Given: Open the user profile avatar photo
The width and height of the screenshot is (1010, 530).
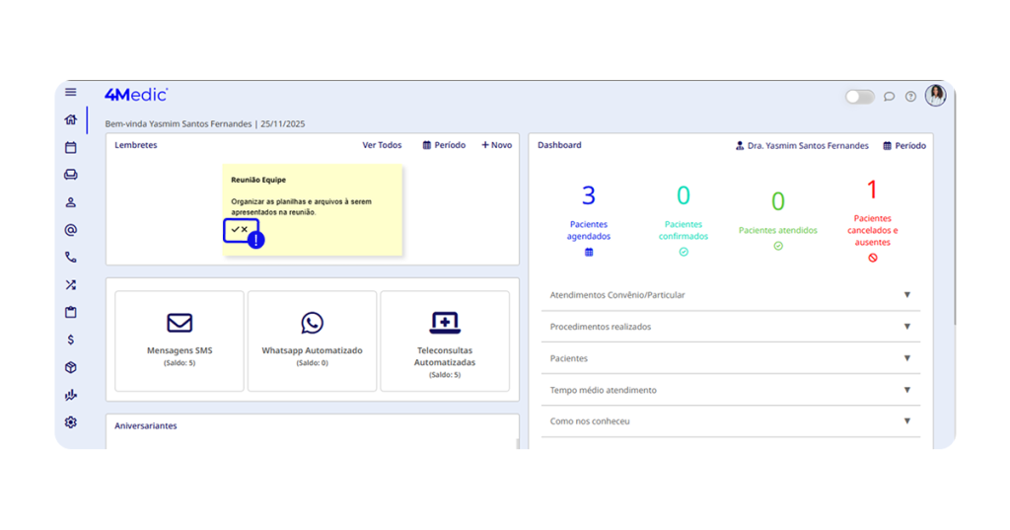Looking at the screenshot, I should point(935,95).
